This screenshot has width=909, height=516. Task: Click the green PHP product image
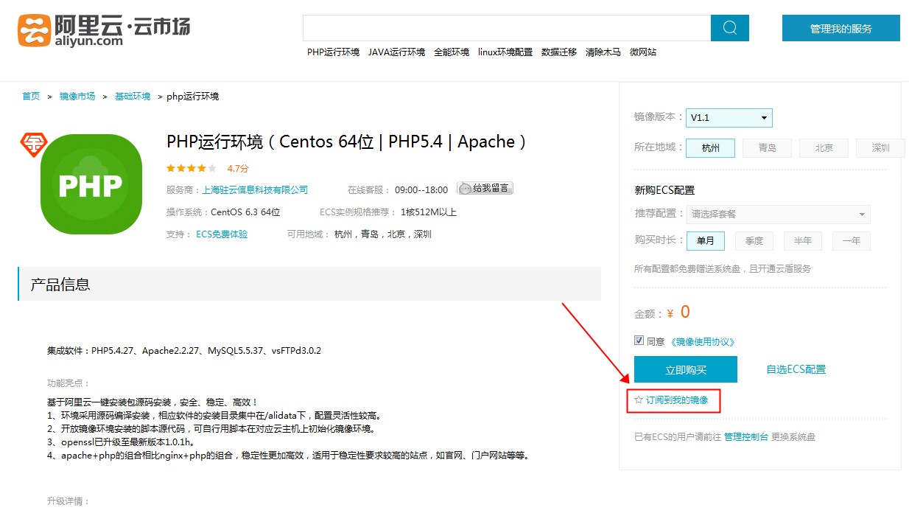coord(91,184)
